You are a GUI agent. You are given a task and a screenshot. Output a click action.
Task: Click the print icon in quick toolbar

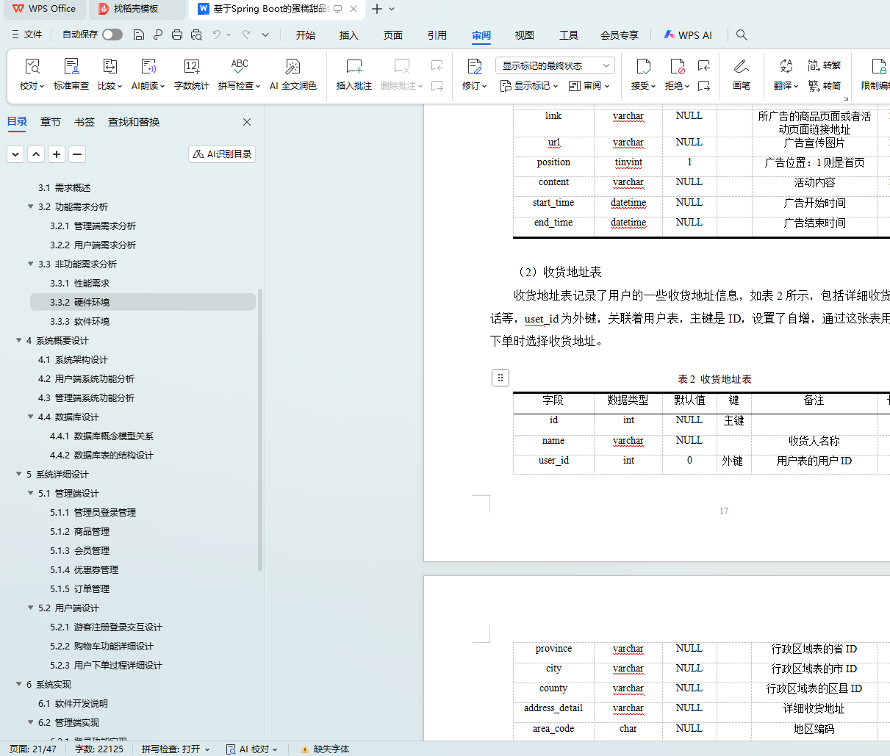tap(177, 35)
